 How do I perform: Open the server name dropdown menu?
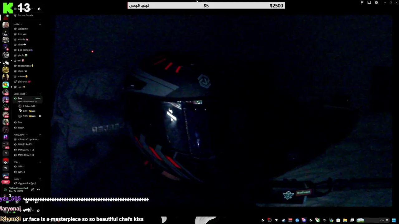point(25,9)
